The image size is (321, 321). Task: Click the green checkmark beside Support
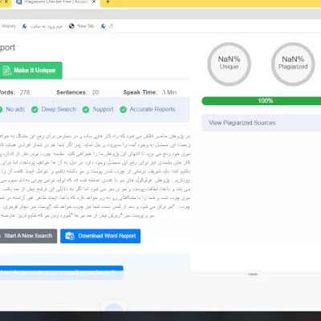coord(86,109)
